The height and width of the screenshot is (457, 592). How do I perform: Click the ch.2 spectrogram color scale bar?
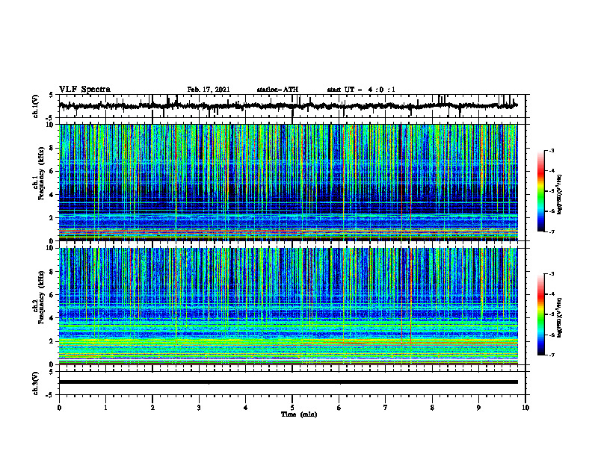[x=540, y=314]
